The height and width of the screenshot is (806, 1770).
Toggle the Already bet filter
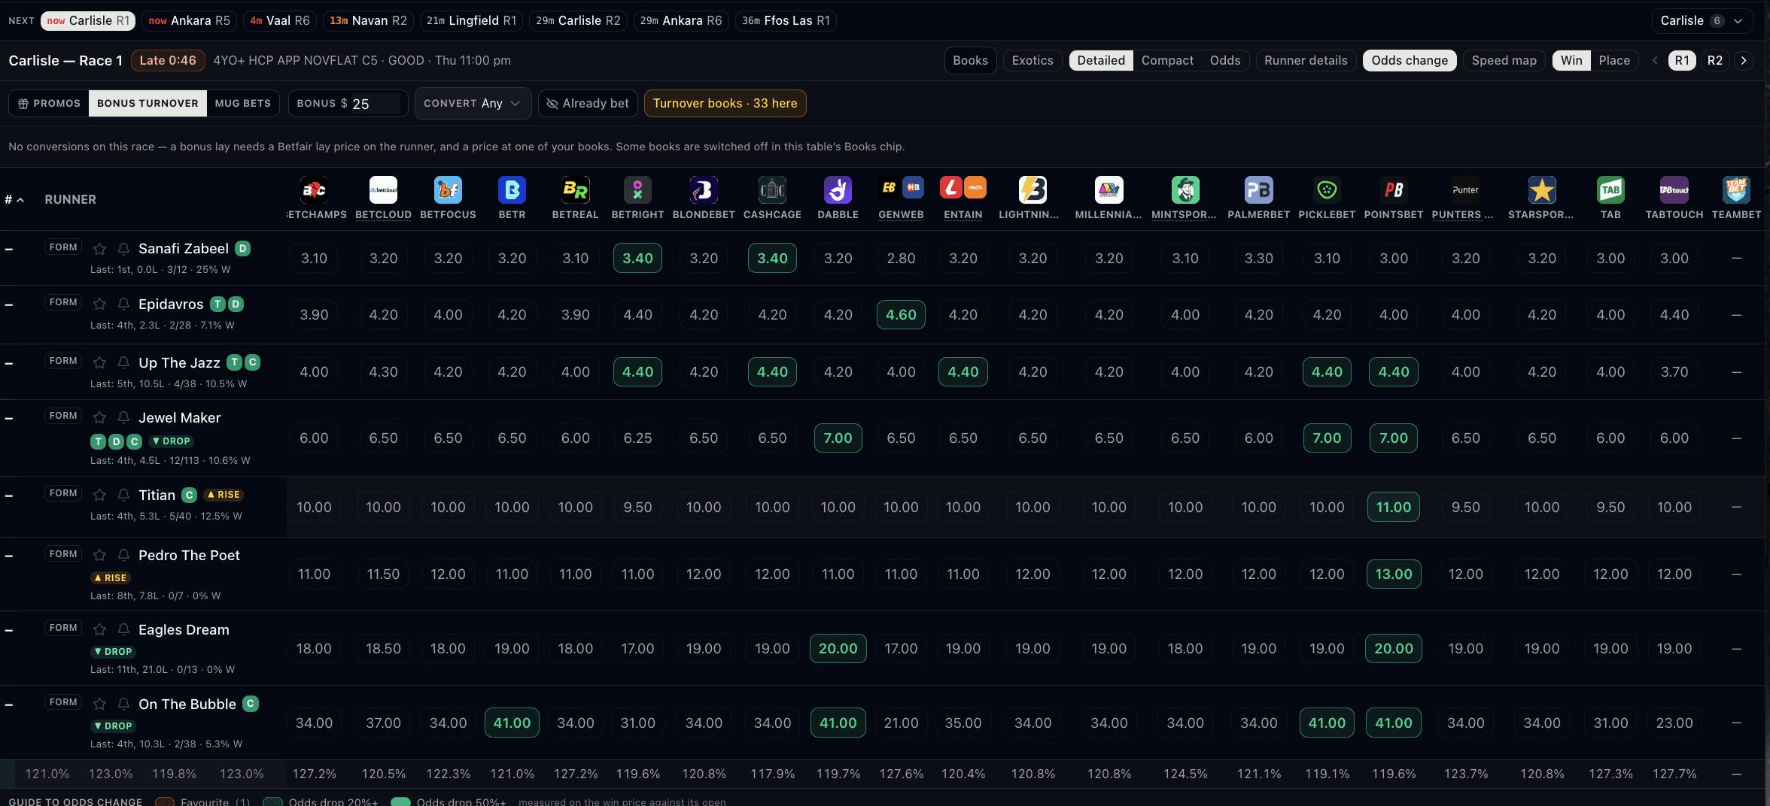coord(588,103)
